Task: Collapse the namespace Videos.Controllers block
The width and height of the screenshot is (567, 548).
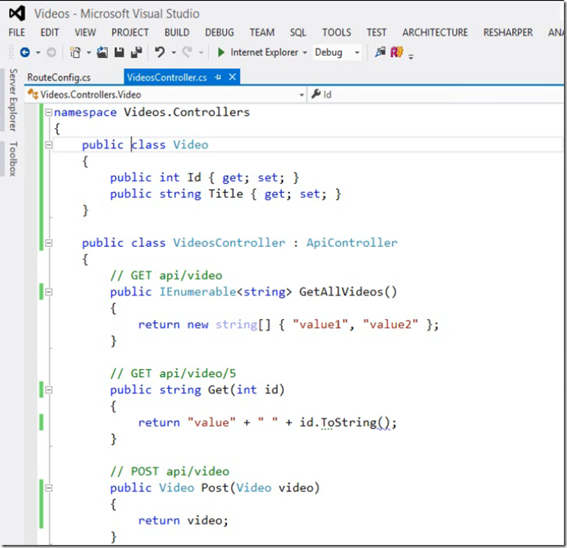Action: (49, 113)
